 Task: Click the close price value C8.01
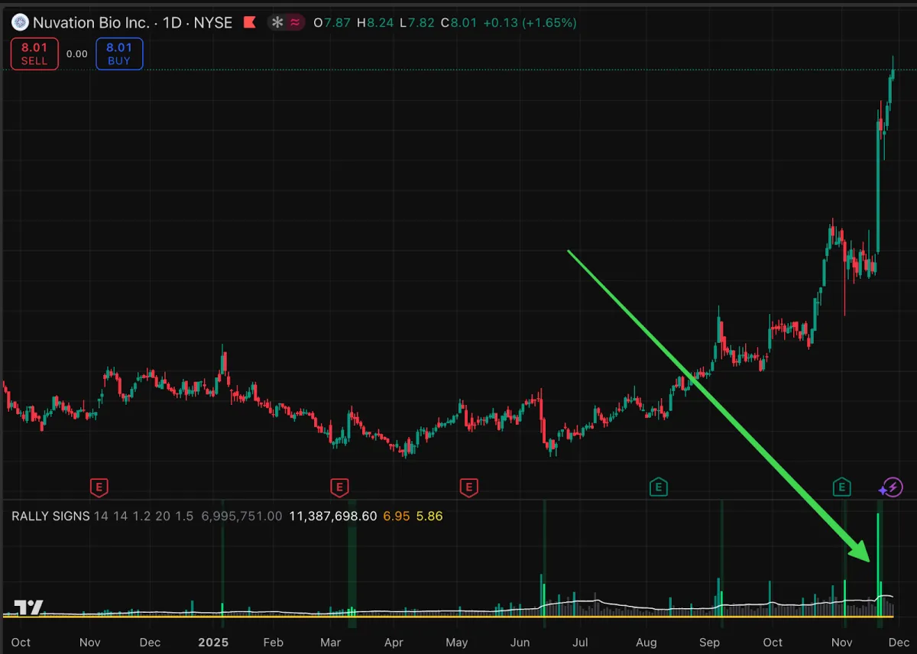(458, 22)
